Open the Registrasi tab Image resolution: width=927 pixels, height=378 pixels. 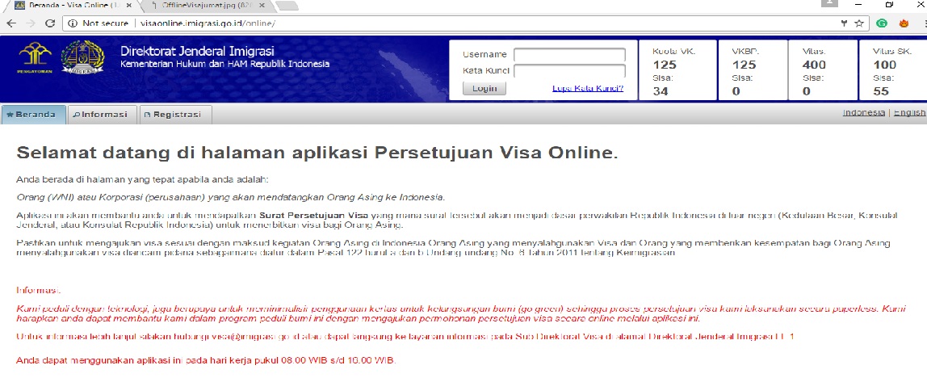click(x=175, y=115)
